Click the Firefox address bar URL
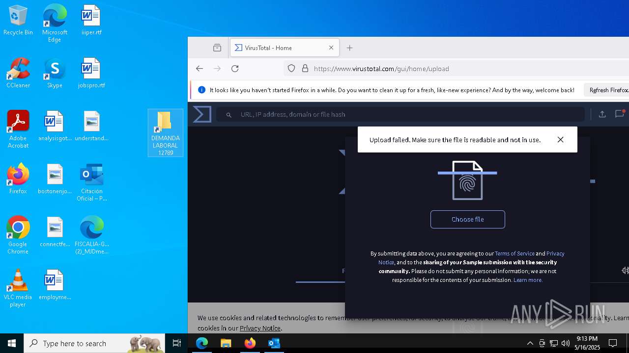629x353 pixels. point(381,69)
